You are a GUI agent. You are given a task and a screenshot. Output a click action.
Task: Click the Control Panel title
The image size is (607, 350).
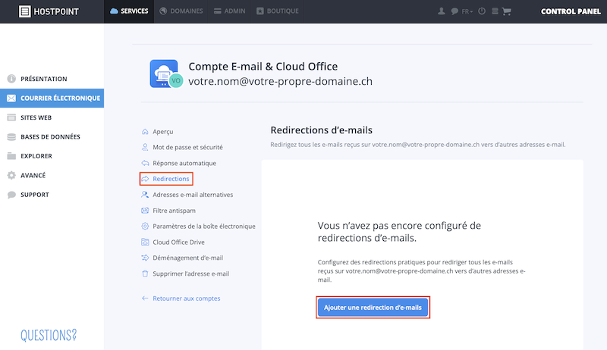(571, 11)
